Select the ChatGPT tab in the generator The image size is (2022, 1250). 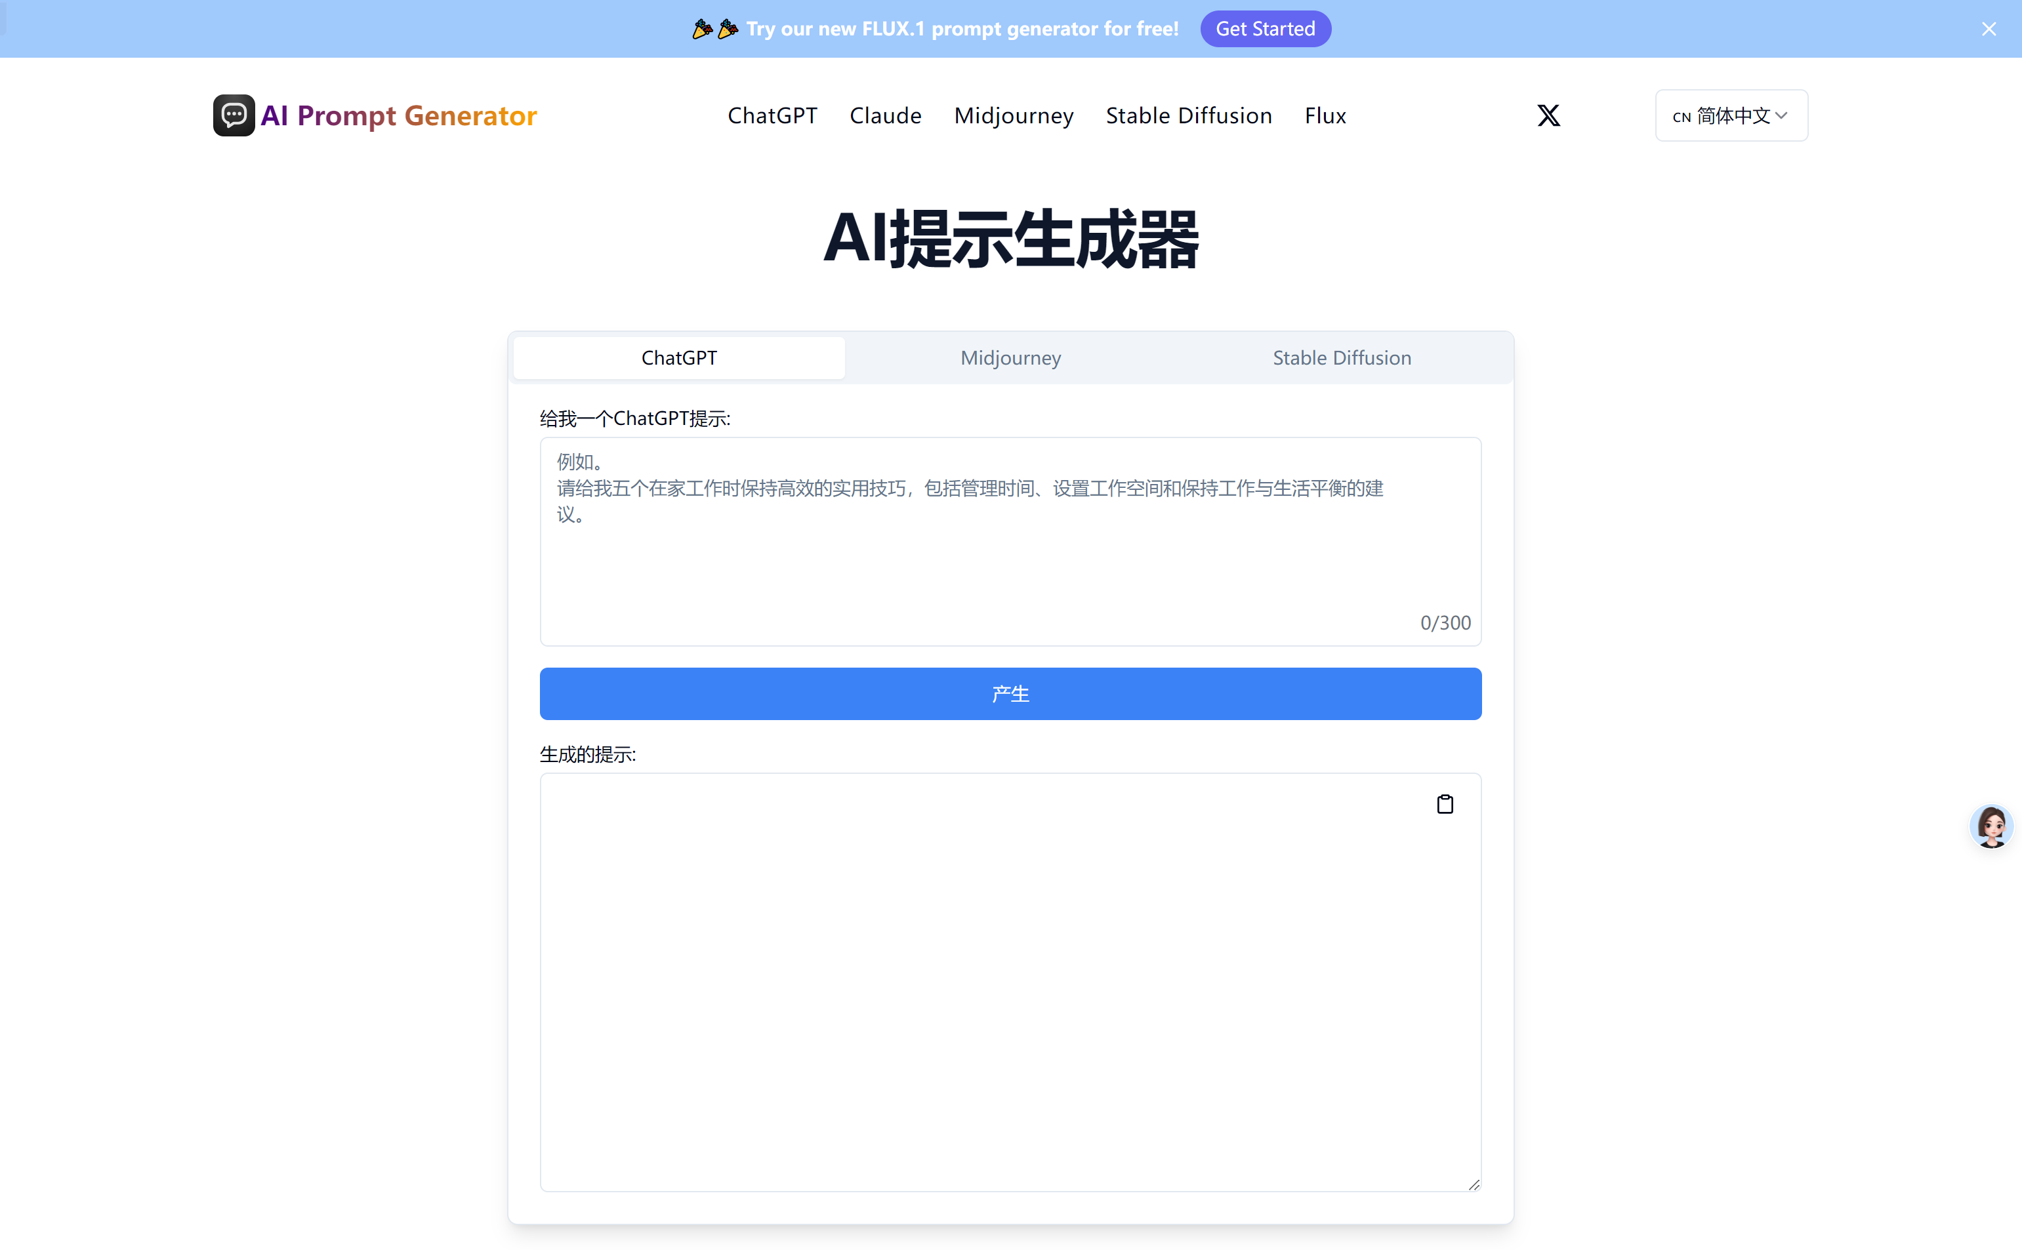point(679,358)
